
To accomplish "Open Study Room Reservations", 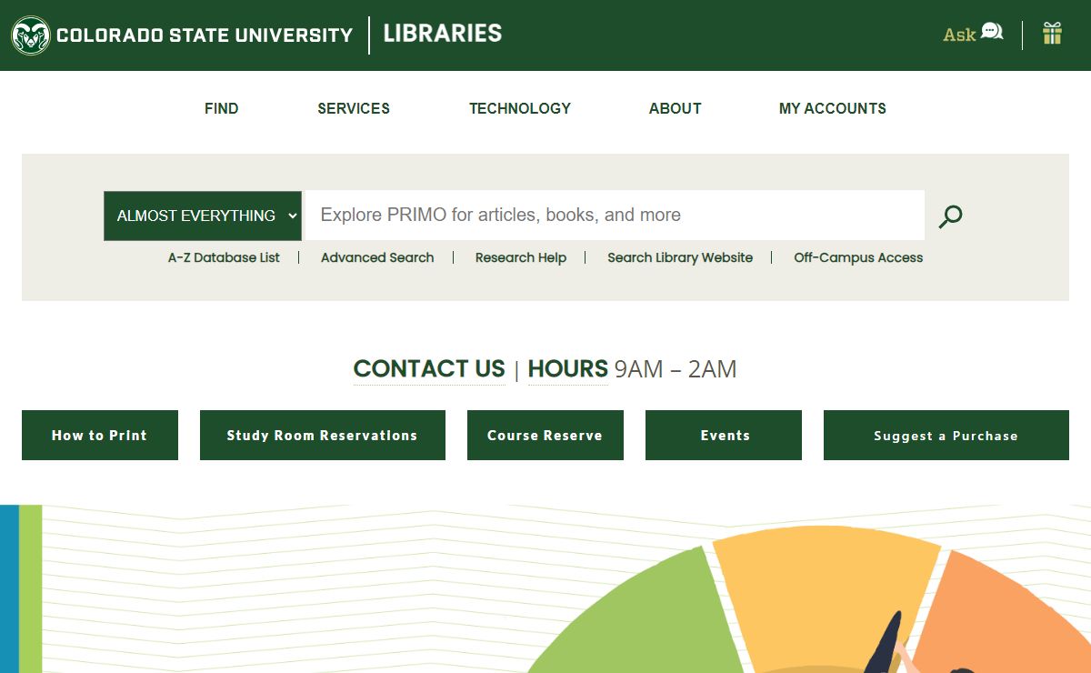I will [323, 435].
